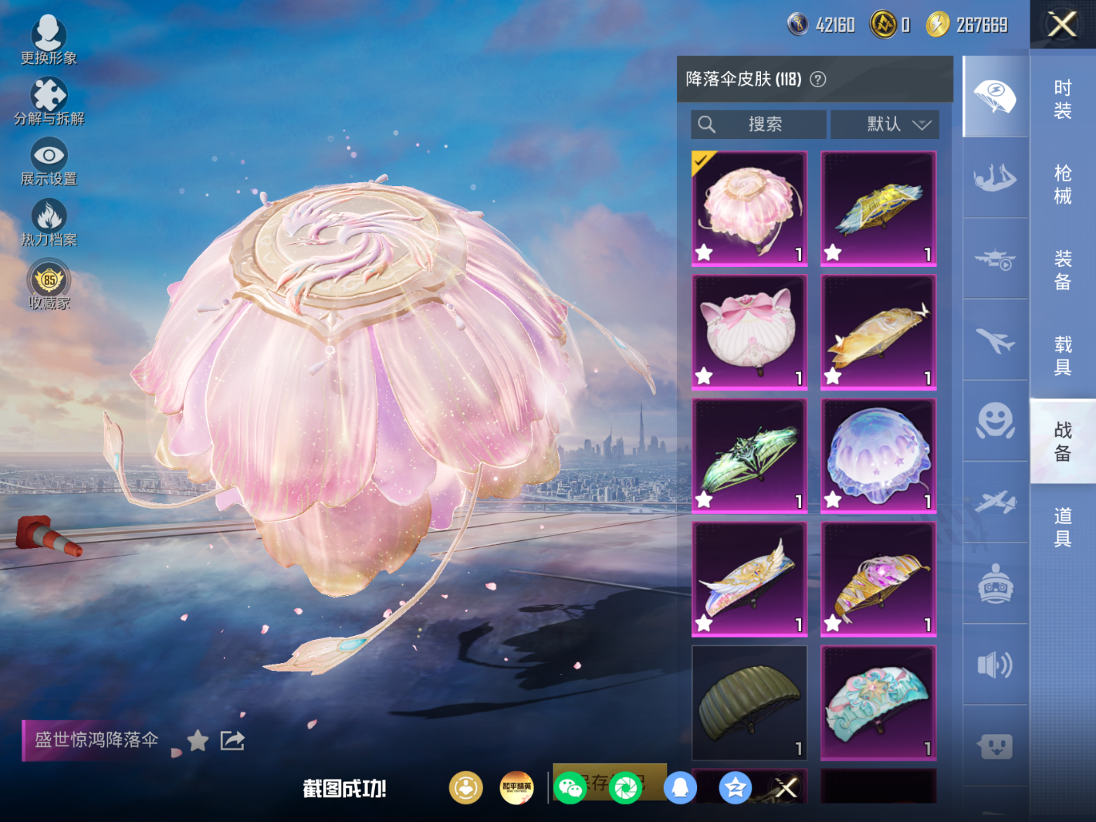The width and height of the screenshot is (1096, 822).
Task: Click the yellow lightning coin icon
Action: pyautogui.click(x=937, y=25)
